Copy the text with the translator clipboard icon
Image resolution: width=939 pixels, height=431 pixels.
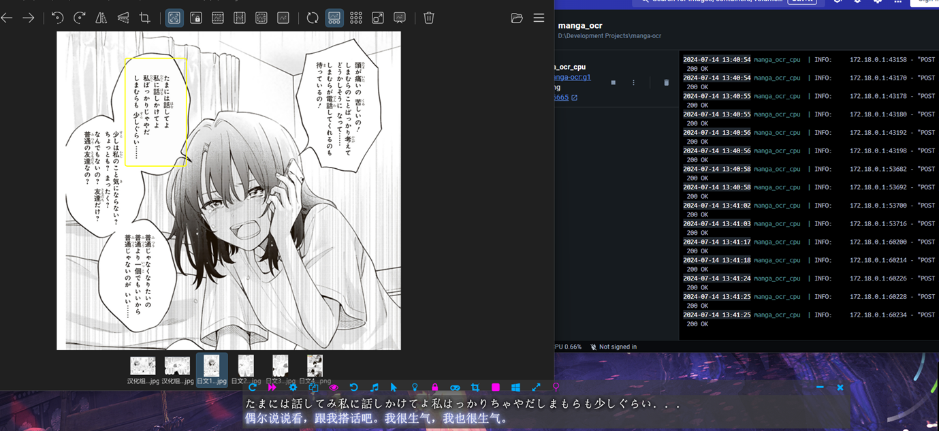tap(313, 387)
